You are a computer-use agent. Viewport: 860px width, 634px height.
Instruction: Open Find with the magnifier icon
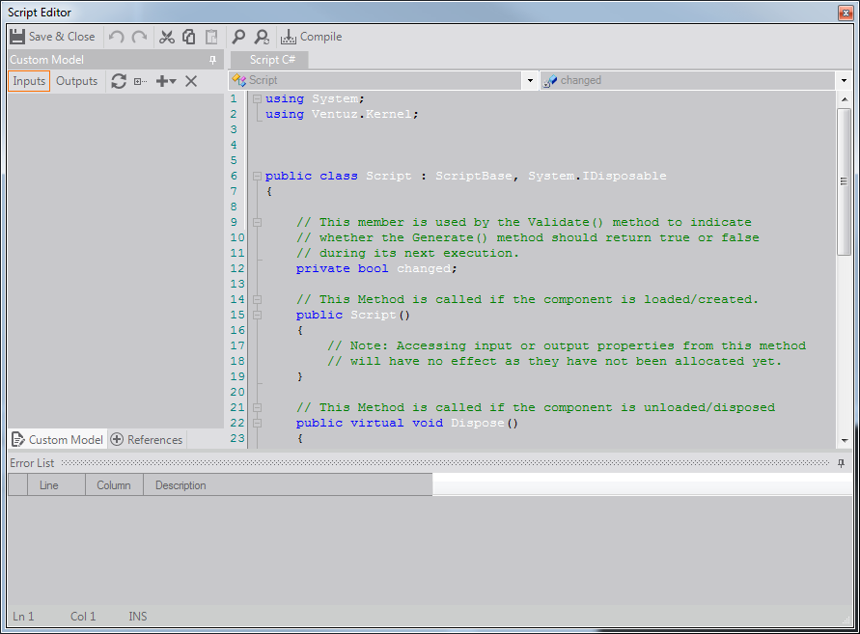click(x=238, y=37)
